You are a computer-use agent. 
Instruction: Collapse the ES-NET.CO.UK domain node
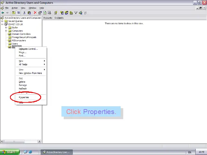pos(2,24)
